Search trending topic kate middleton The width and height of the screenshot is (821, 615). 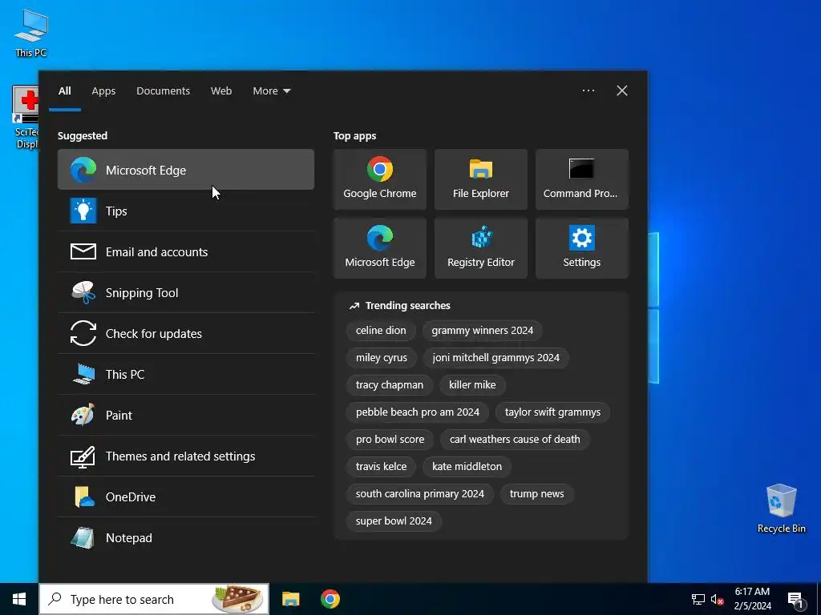click(x=467, y=467)
